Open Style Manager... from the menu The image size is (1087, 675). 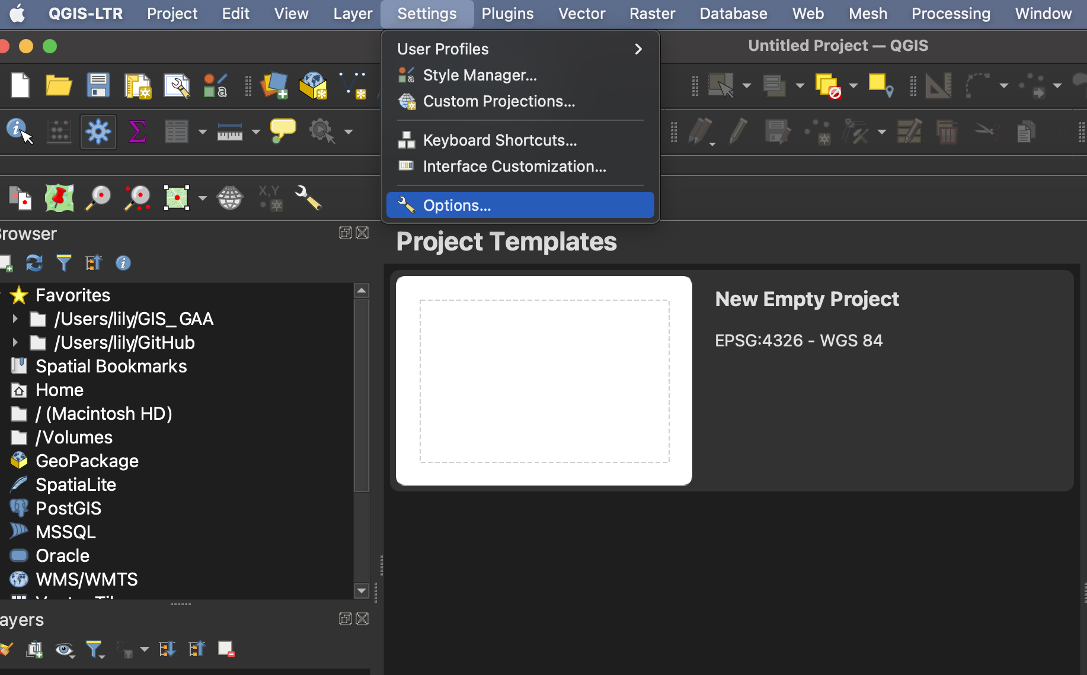(x=479, y=75)
